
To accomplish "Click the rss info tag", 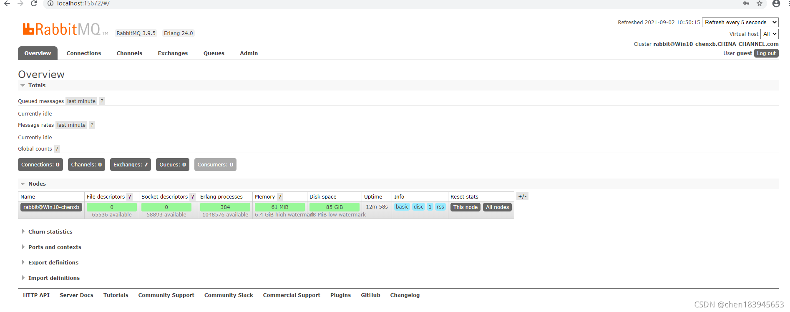I will pos(440,207).
